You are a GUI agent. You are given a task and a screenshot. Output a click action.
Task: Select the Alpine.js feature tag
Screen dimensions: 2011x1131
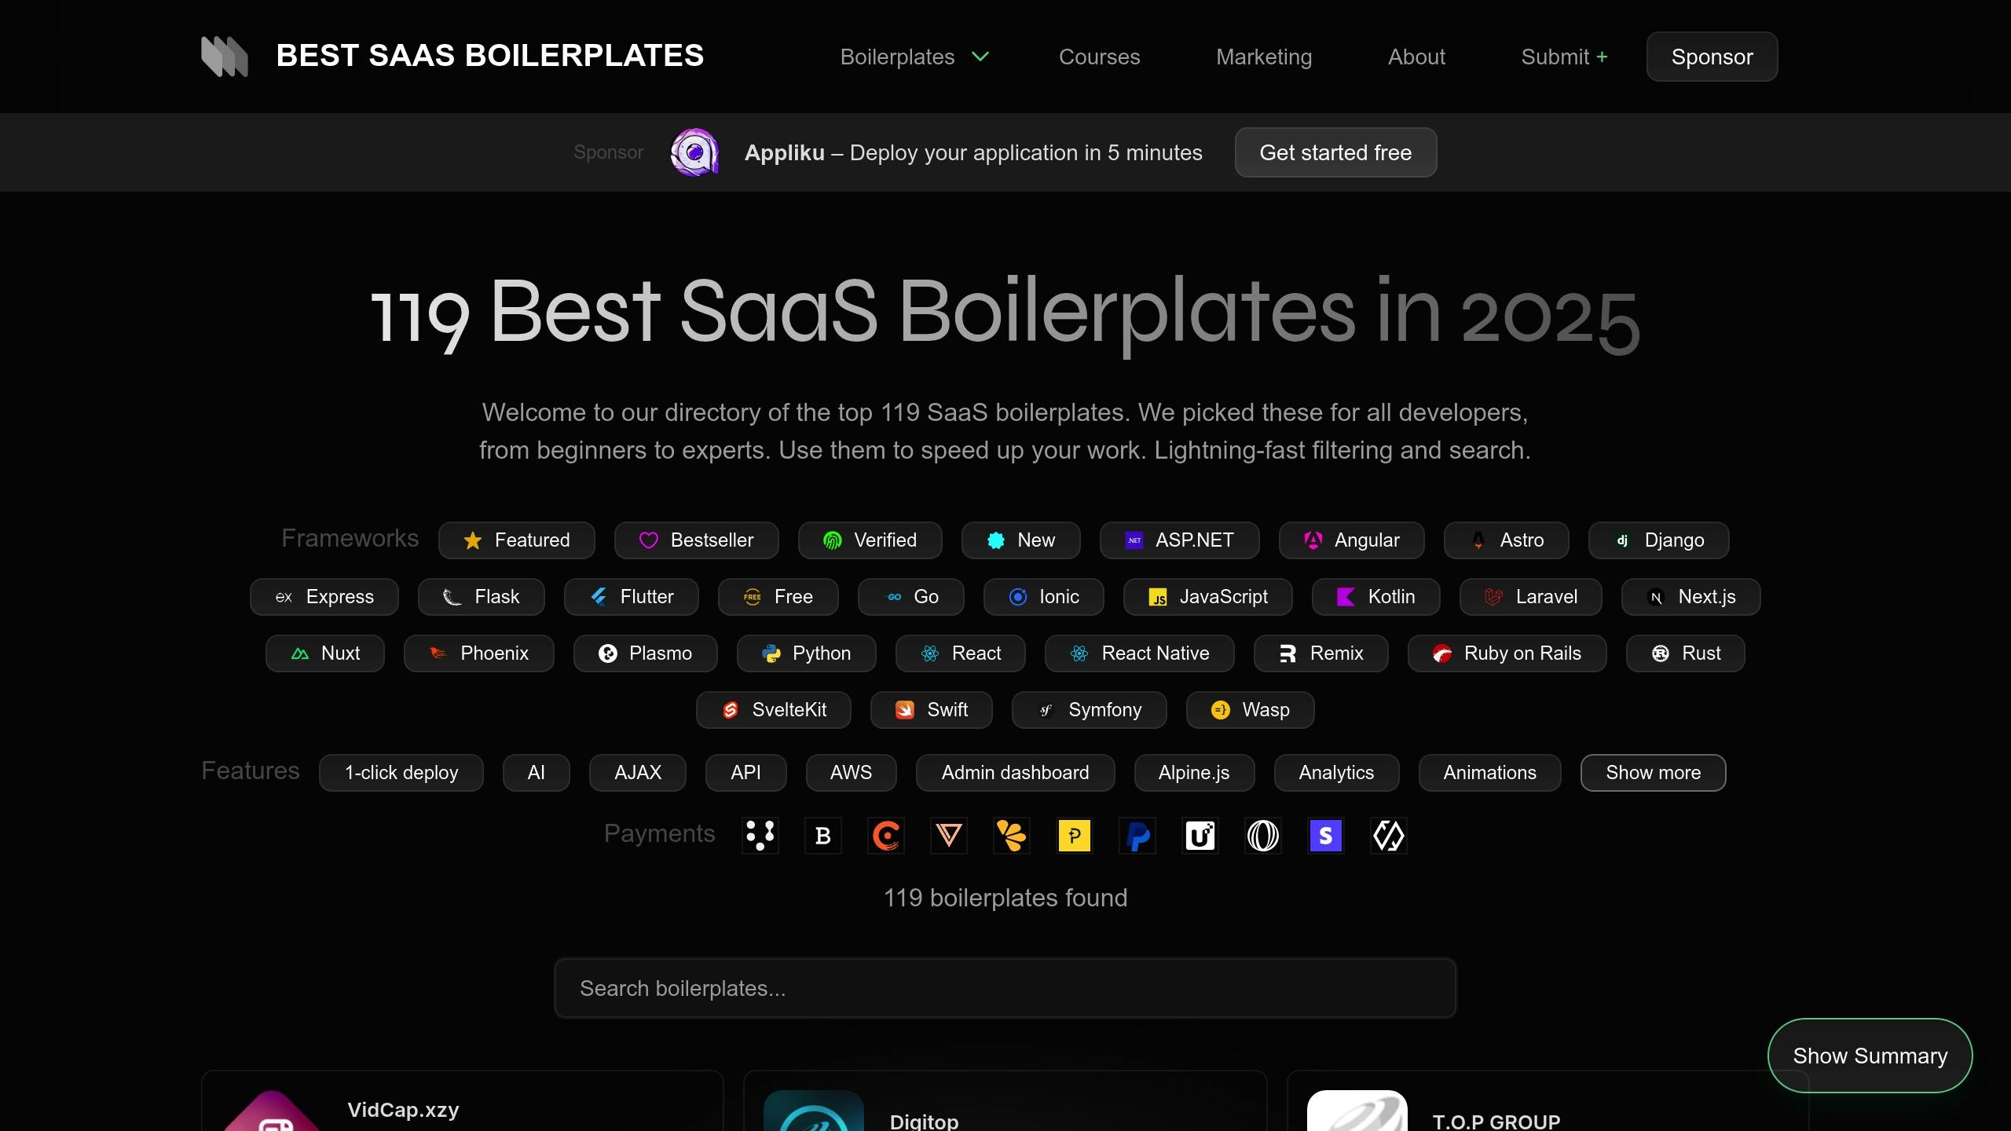1194,773
